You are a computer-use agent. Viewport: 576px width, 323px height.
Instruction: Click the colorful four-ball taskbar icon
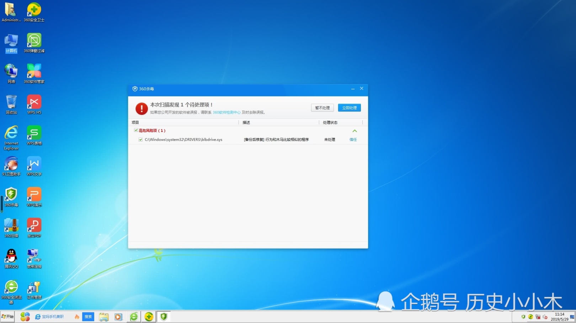pyautogui.click(x=25, y=317)
